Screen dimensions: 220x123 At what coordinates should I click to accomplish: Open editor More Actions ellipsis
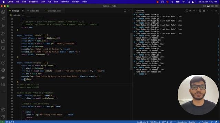[129, 11]
